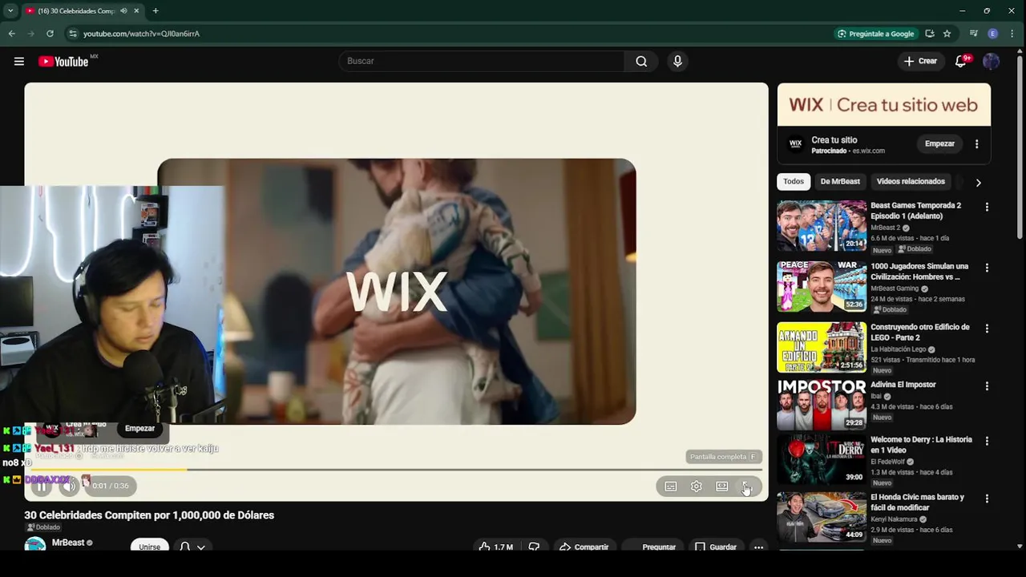Select the De MrBeast filter chip
1026x577 pixels.
tap(840, 182)
